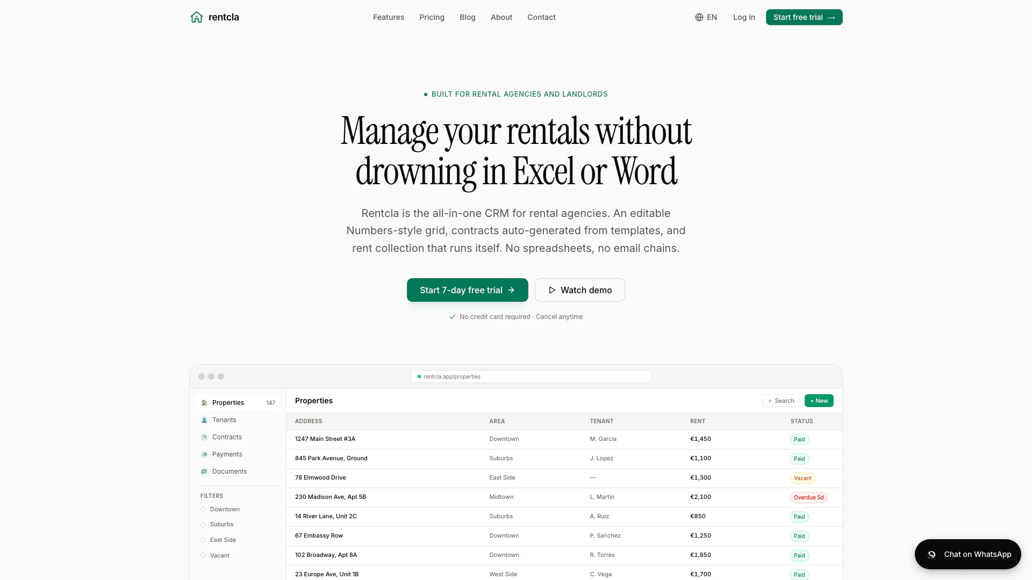
Task: Click tenant name R. Torres
Action: click(602, 555)
